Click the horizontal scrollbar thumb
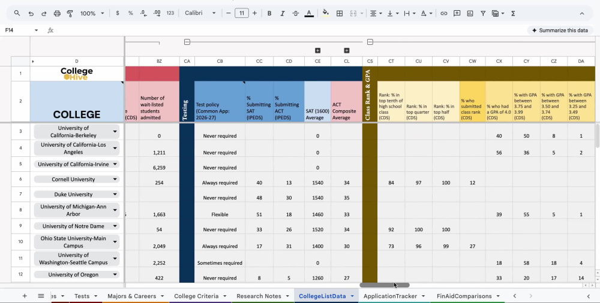 coord(384,285)
